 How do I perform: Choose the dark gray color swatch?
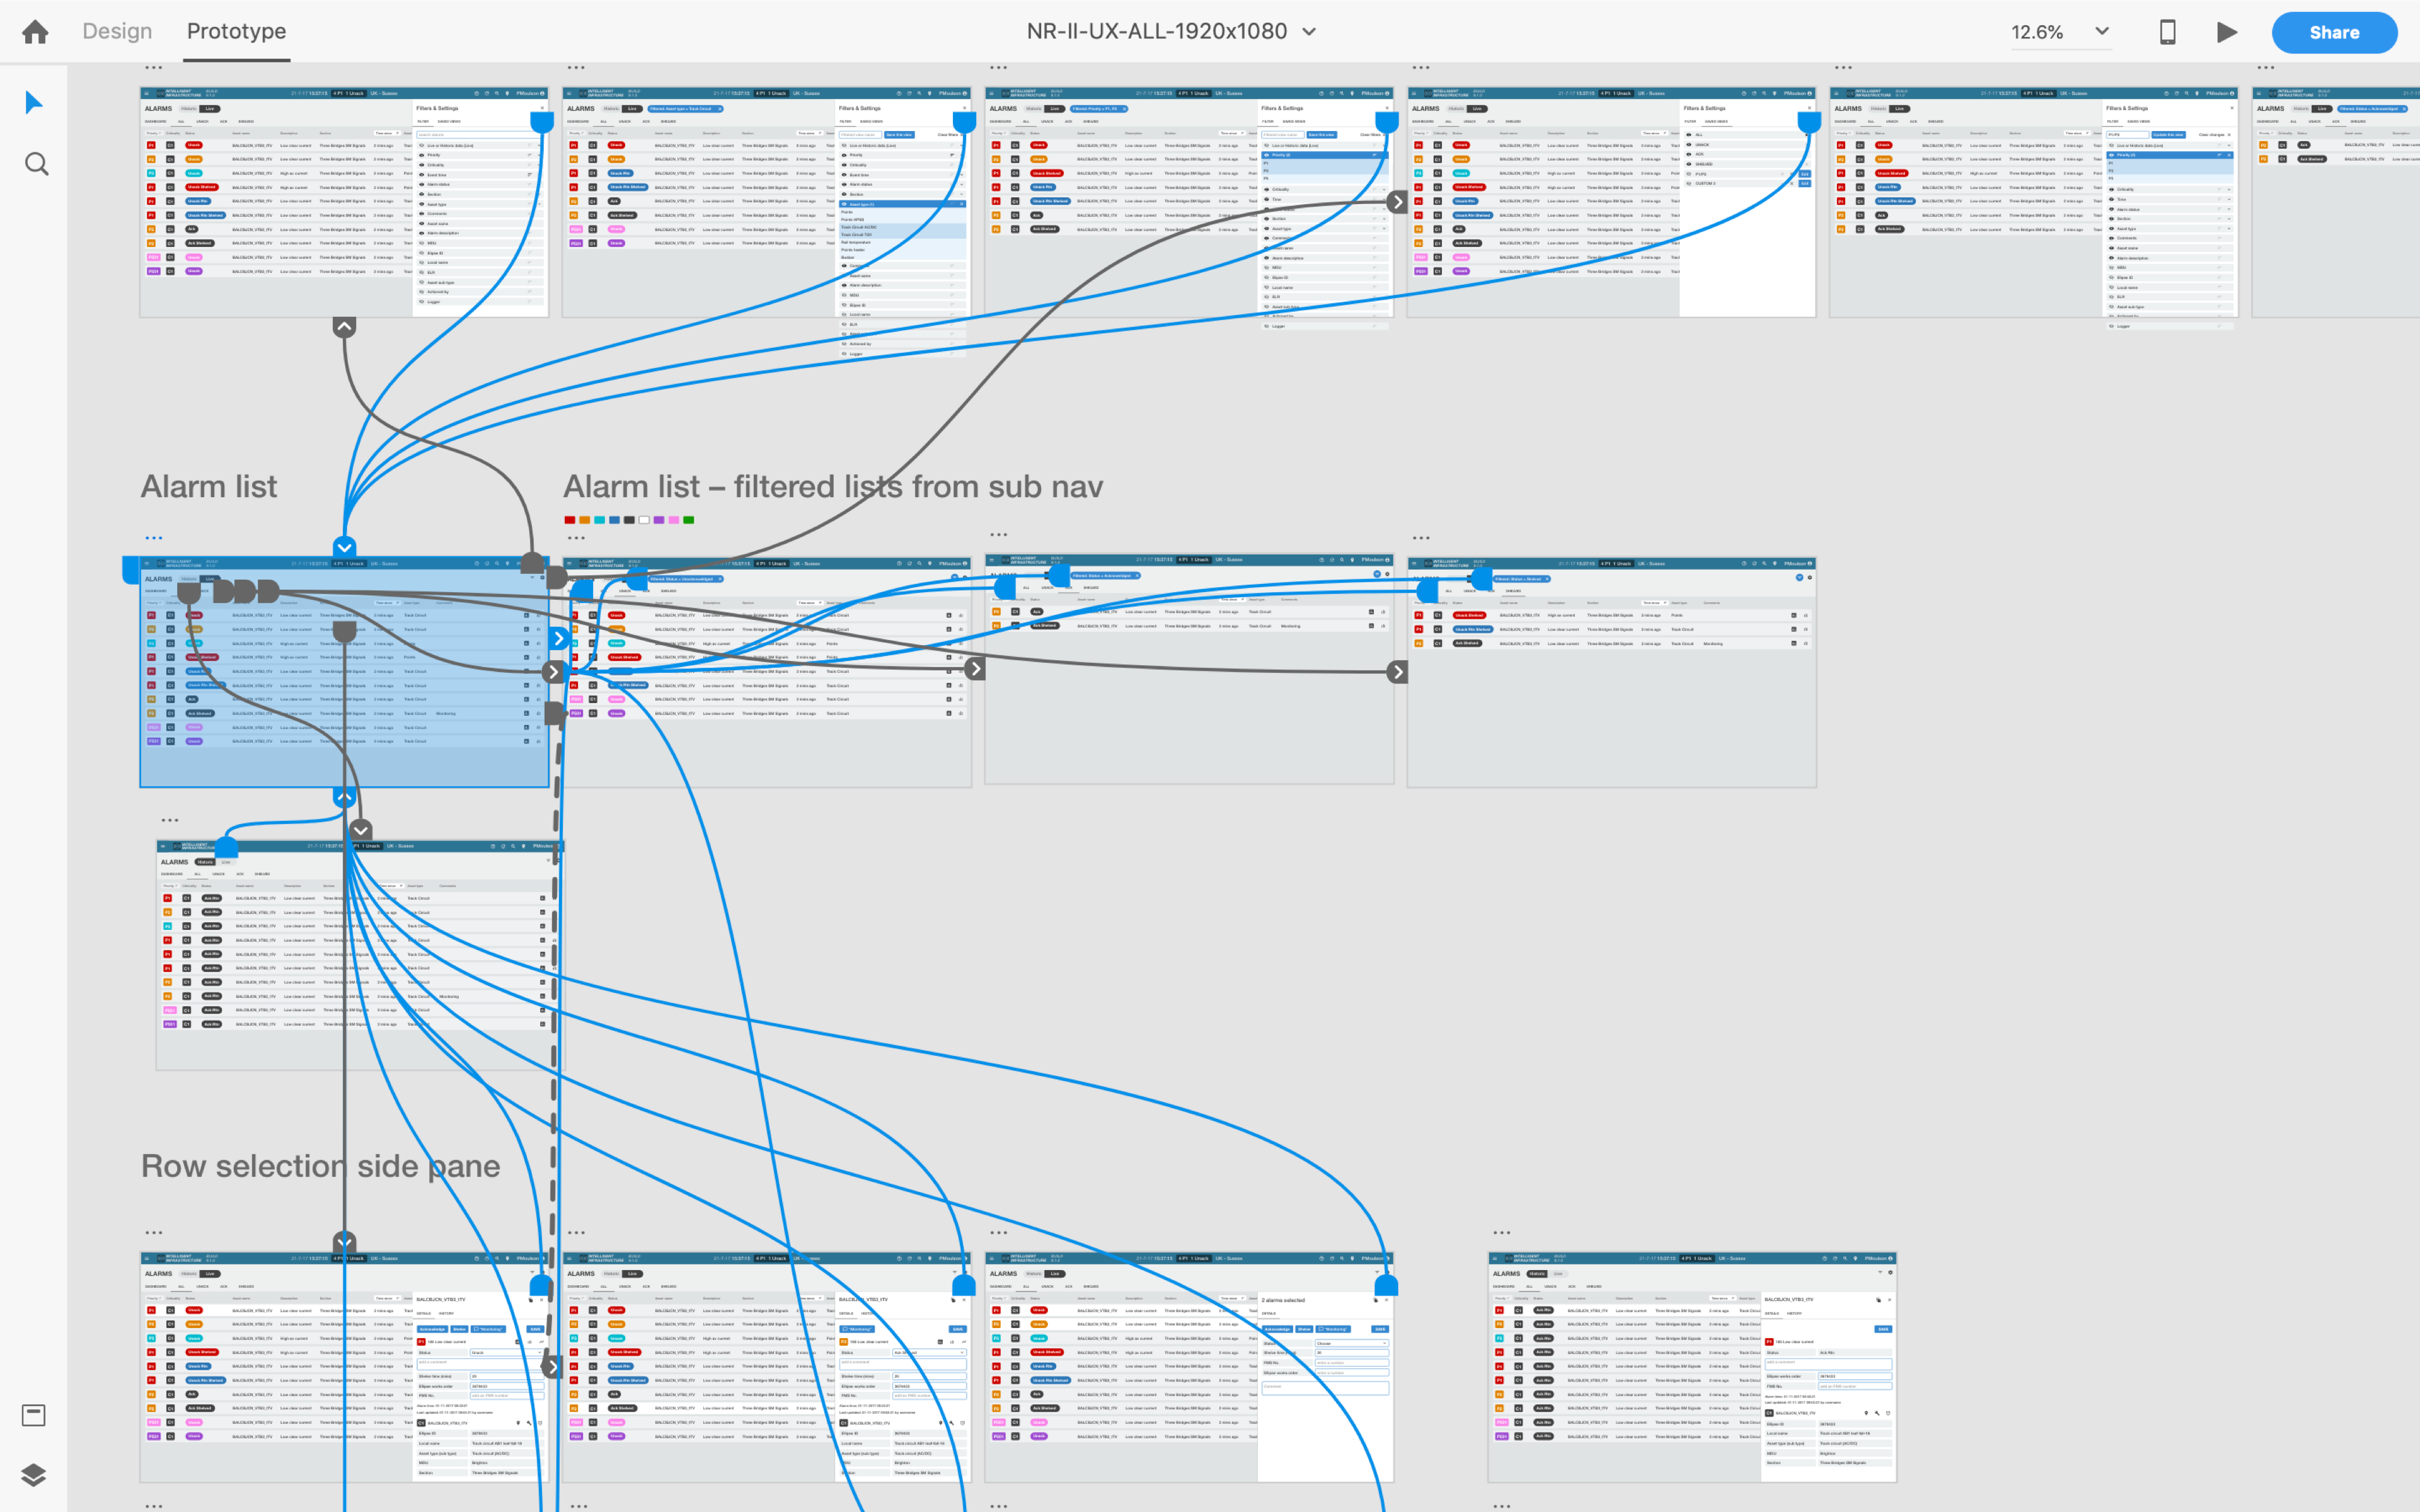click(629, 520)
